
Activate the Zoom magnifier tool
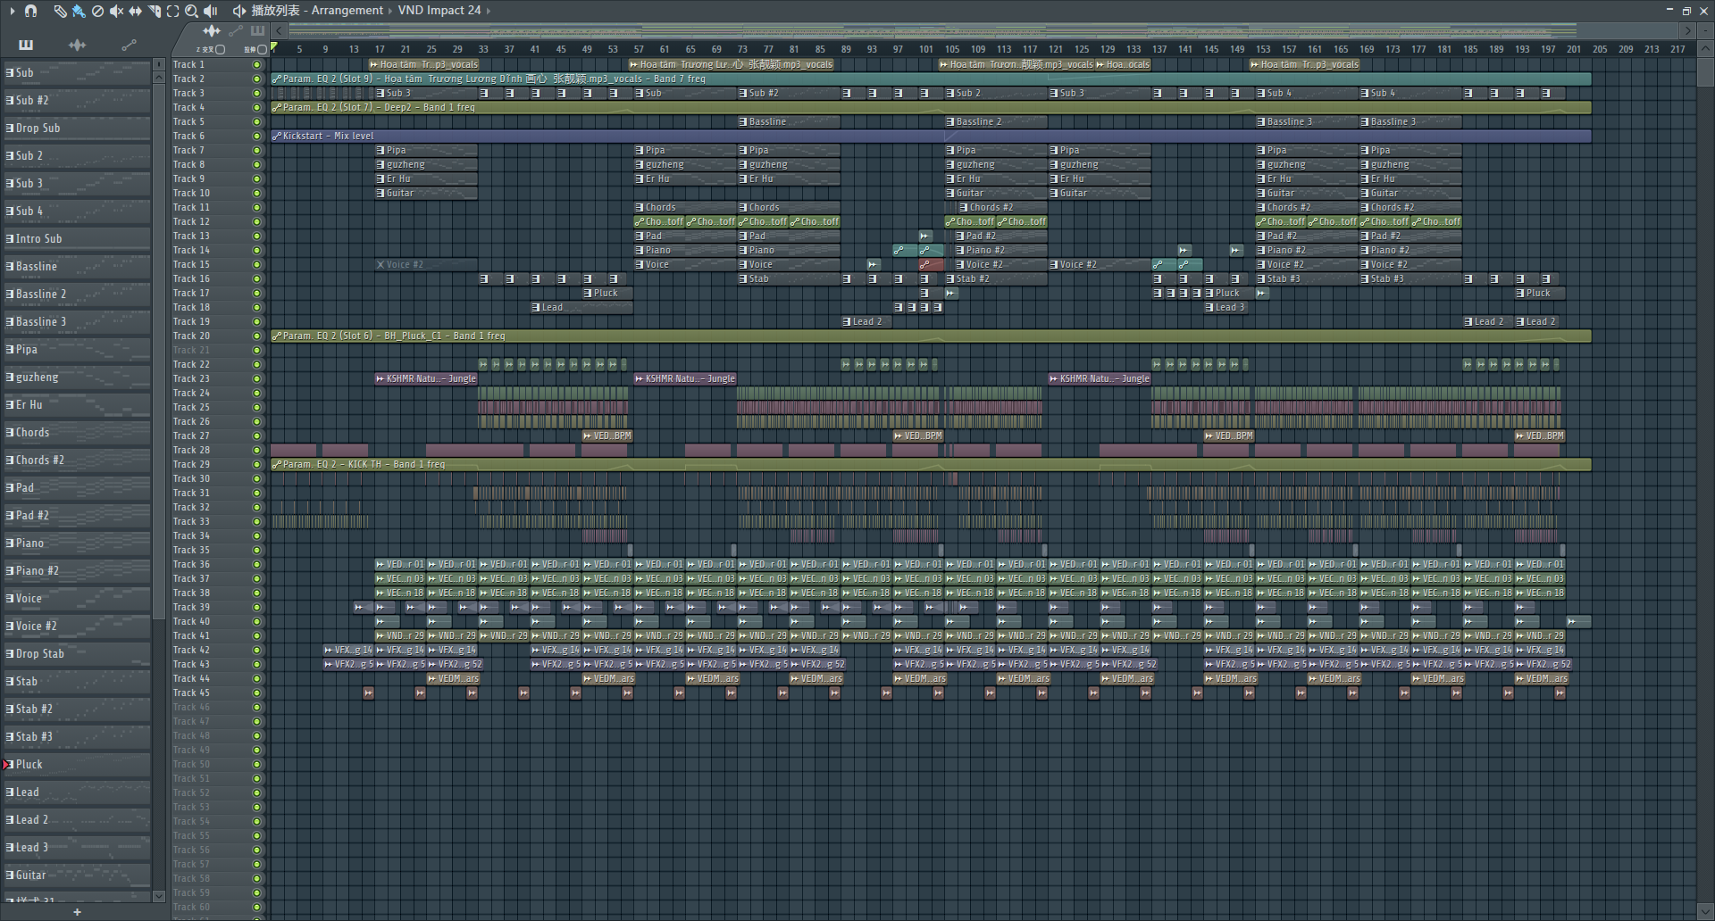coord(191,11)
